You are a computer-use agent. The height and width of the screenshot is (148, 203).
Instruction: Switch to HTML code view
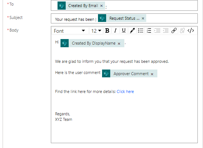[x=191, y=31]
